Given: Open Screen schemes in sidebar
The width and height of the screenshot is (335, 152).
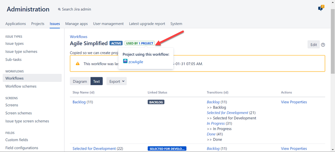Looking at the screenshot, I should [x=18, y=113].
